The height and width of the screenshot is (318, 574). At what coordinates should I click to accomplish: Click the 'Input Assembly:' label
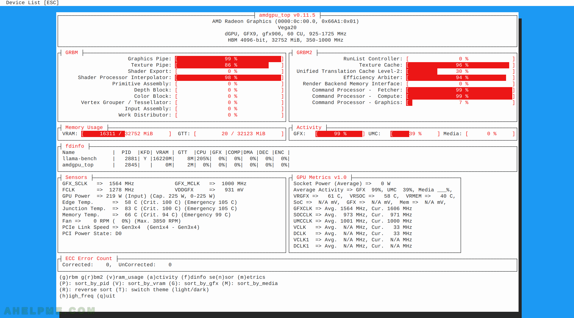click(148, 109)
